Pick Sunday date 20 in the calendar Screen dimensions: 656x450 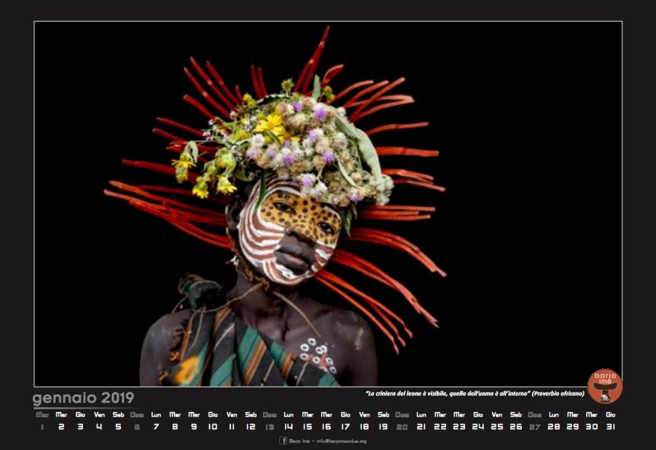click(x=402, y=427)
